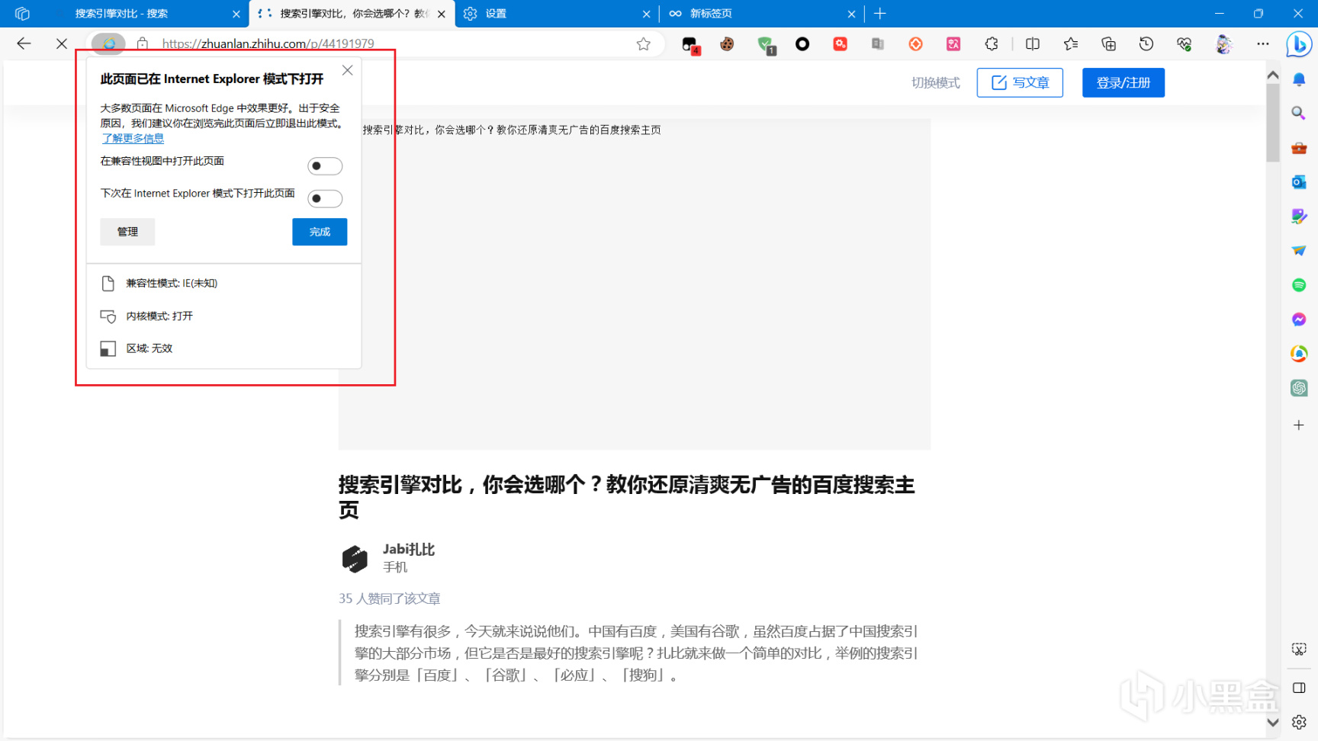Add a new app to the sidebar
This screenshot has width=1318, height=741.
tap(1299, 425)
